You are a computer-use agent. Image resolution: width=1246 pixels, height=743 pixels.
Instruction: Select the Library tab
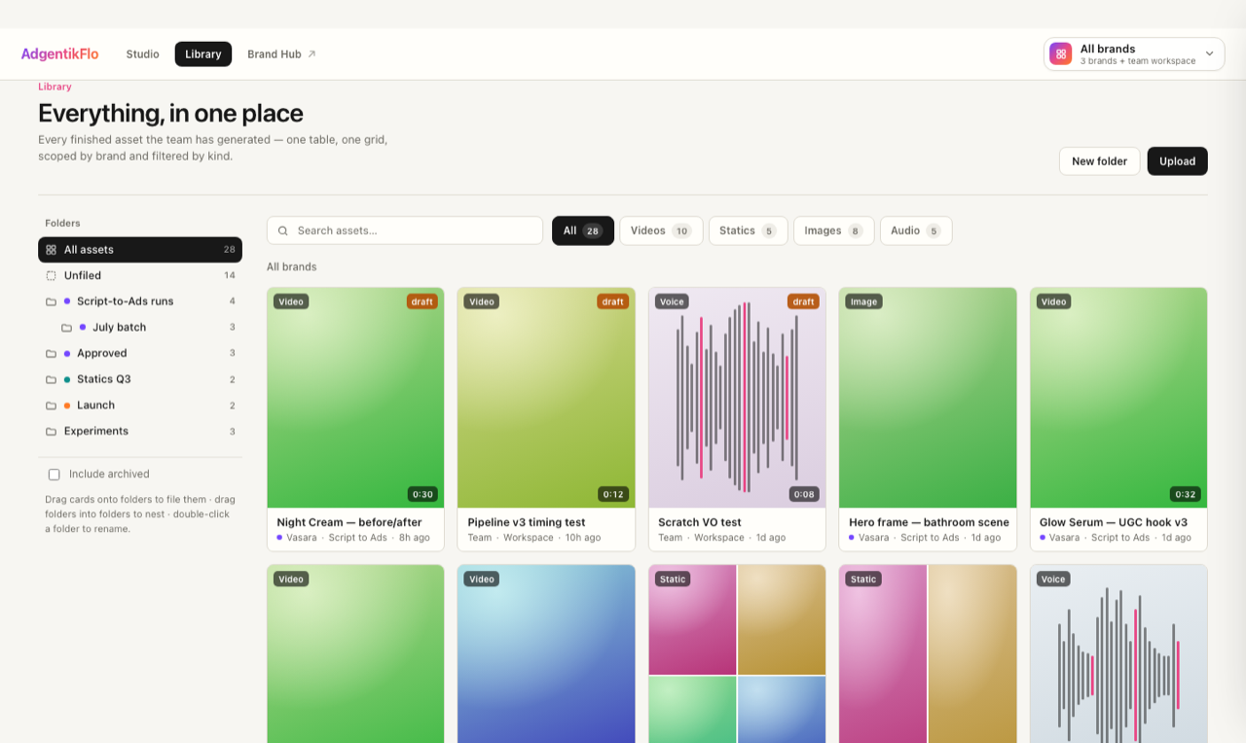click(203, 54)
